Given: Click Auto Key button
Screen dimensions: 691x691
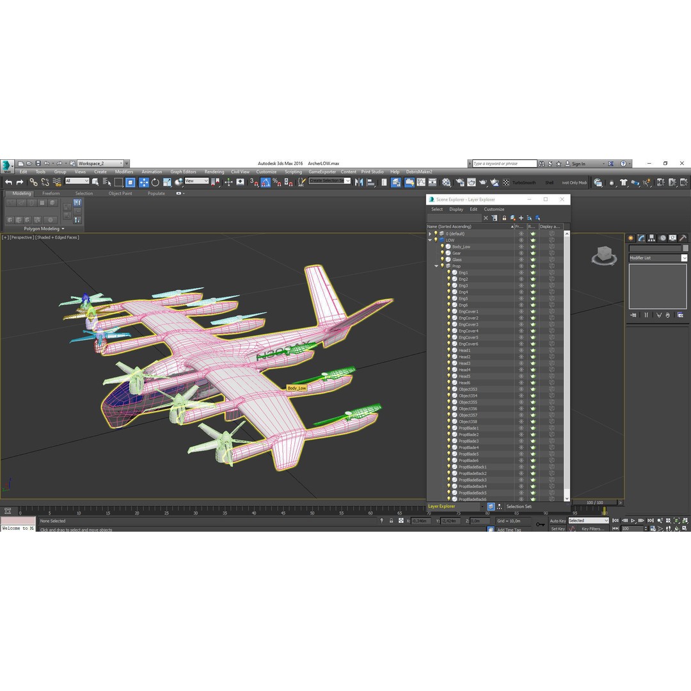Looking at the screenshot, I should point(557,521).
